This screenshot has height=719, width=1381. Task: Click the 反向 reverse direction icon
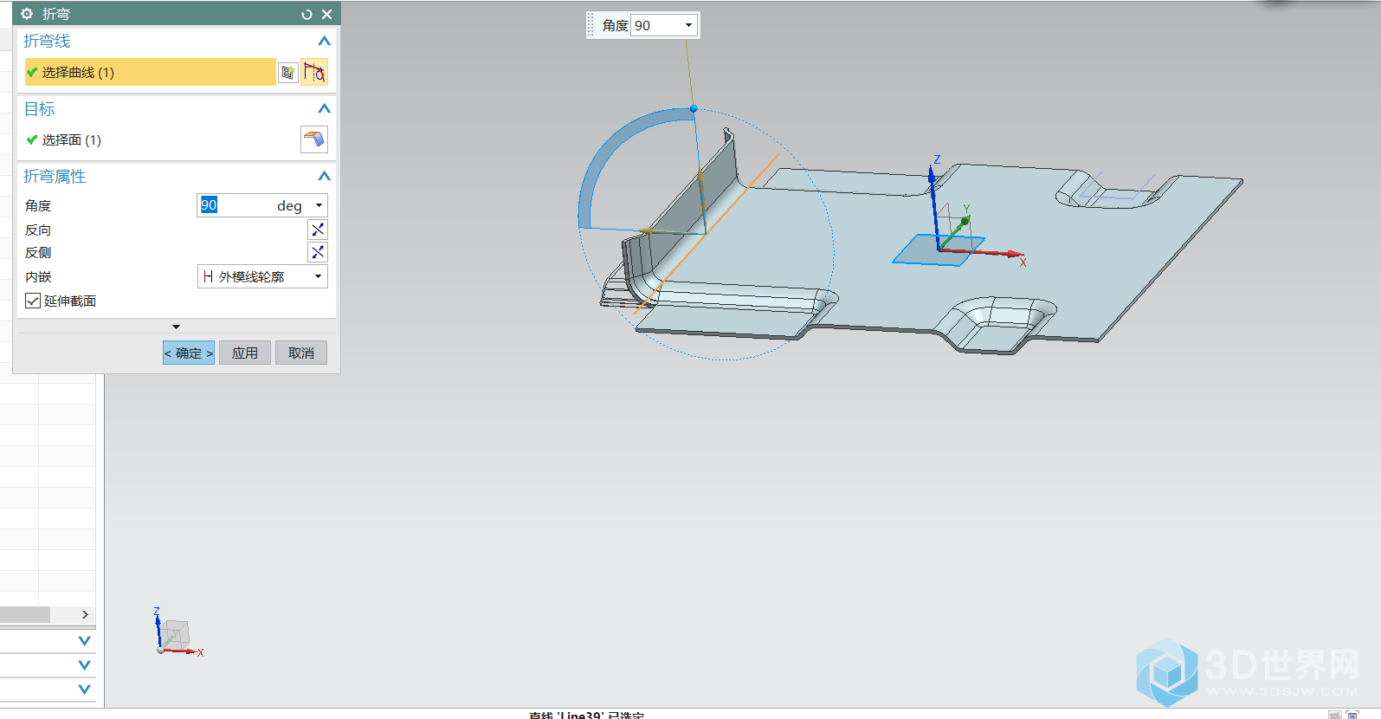pyautogui.click(x=318, y=230)
